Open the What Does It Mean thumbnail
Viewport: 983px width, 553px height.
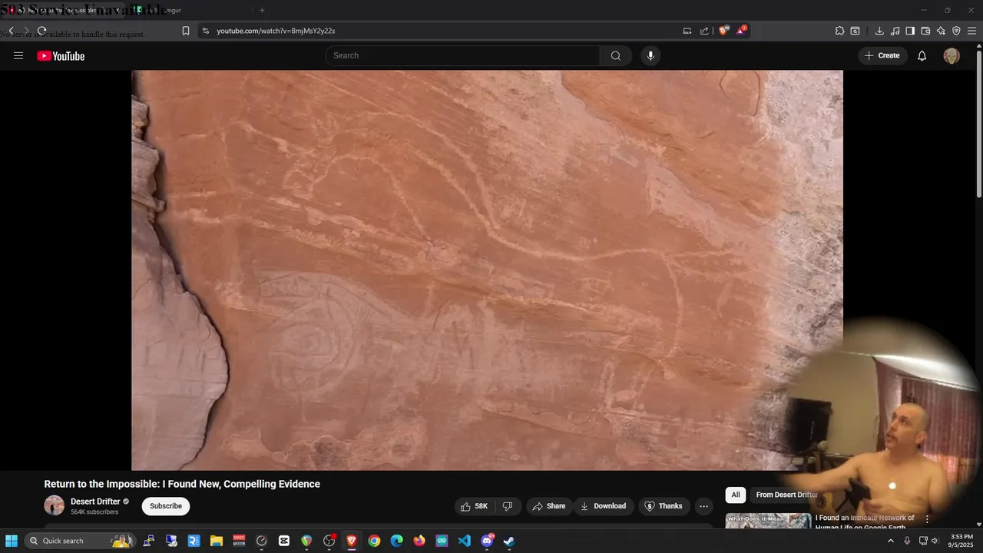768,521
